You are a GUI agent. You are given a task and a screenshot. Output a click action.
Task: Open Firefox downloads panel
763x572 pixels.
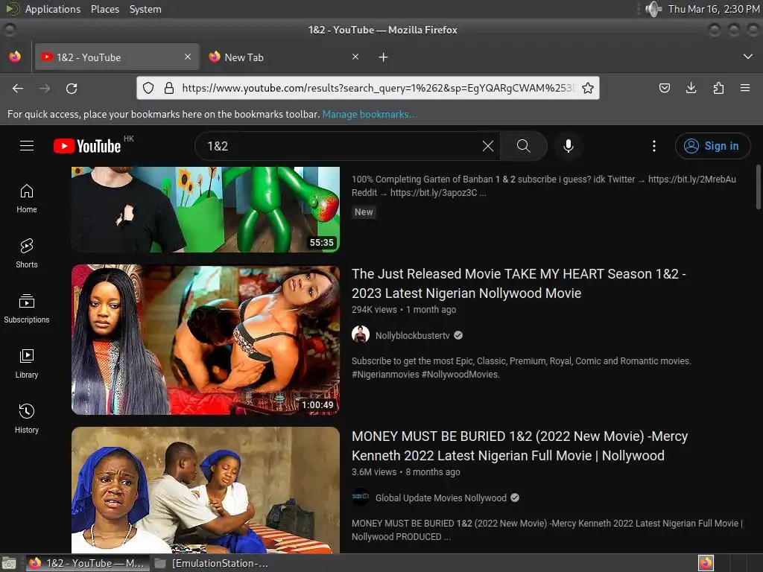pyautogui.click(x=691, y=88)
